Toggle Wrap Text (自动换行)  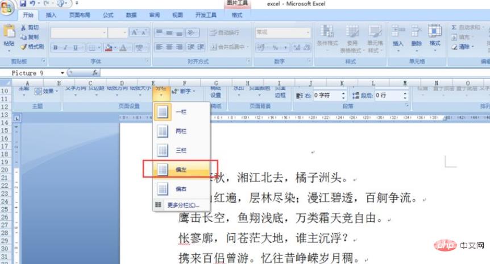click(x=226, y=32)
